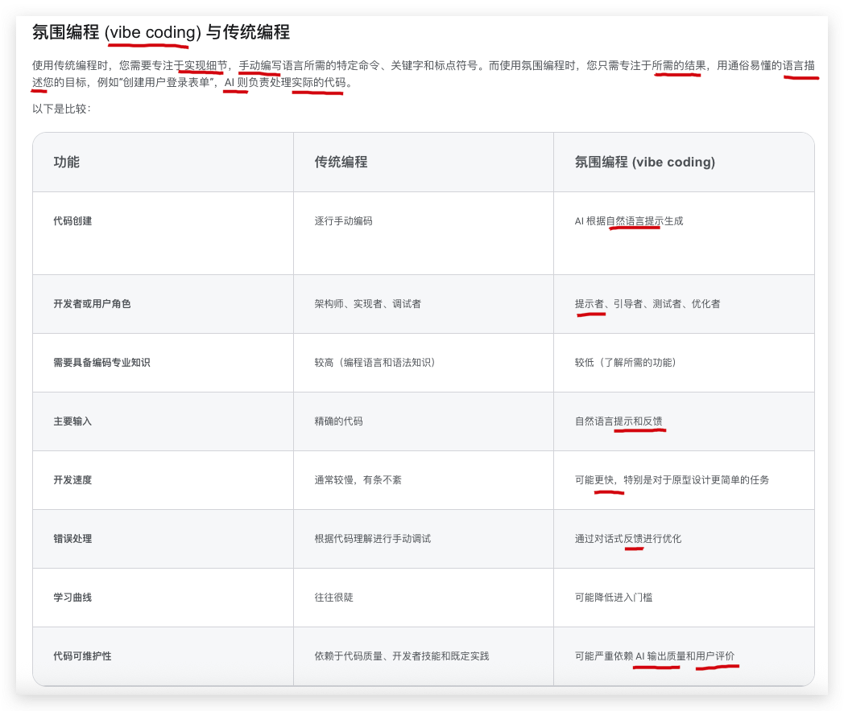
Task: Click the cell '较高（编程语言和语法知识）'
Action: point(375,362)
